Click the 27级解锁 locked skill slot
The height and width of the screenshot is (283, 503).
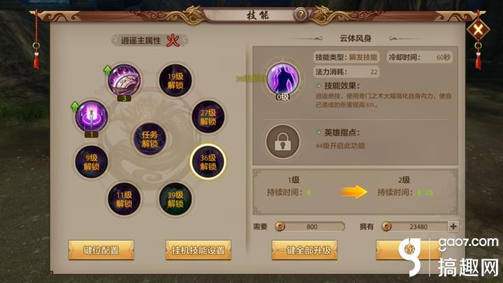point(208,117)
